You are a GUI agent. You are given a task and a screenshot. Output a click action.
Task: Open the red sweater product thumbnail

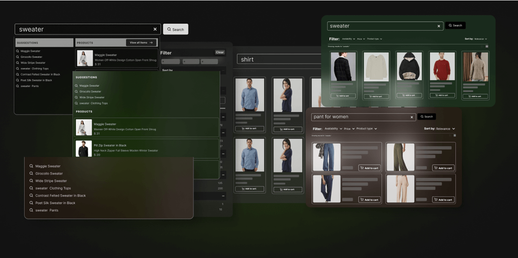coord(442,67)
